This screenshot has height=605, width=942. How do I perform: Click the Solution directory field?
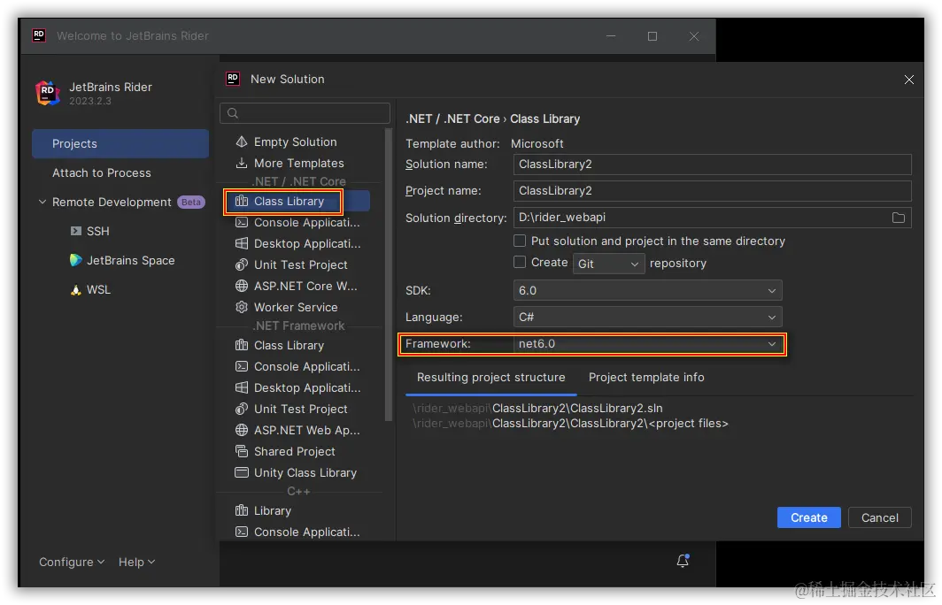pos(712,218)
